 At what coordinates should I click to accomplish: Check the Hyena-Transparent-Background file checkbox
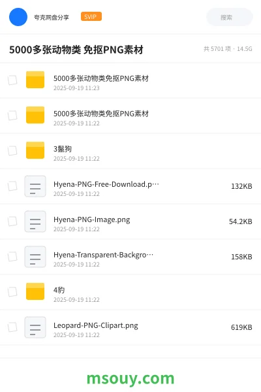point(12,257)
